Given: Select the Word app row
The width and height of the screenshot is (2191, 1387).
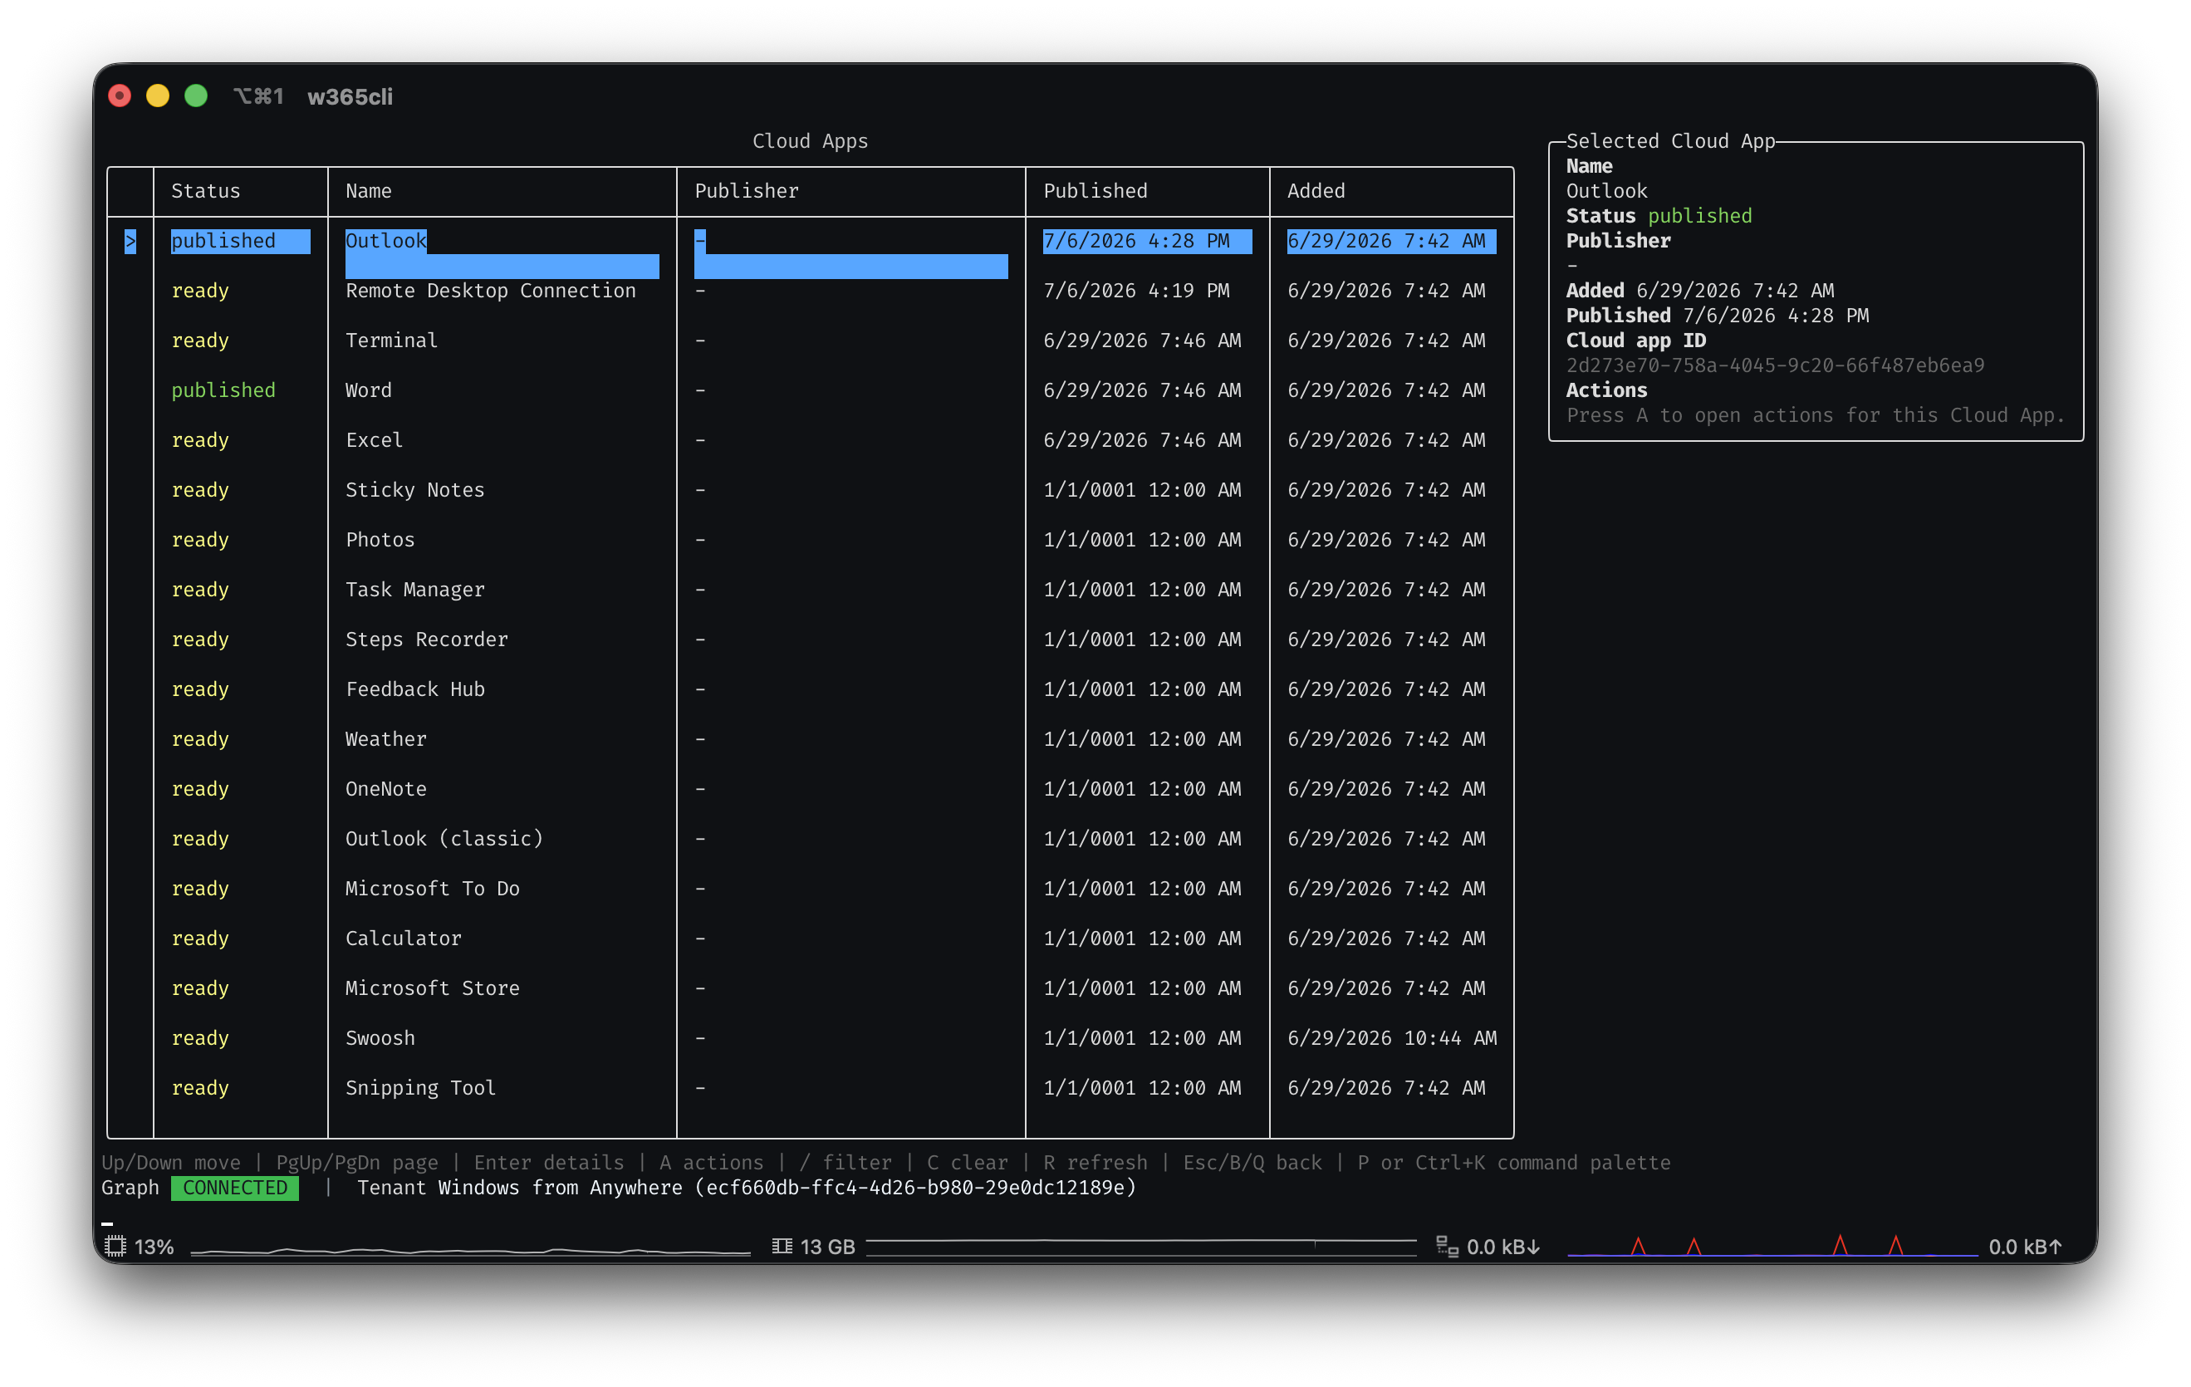Looking at the screenshot, I should [810, 390].
